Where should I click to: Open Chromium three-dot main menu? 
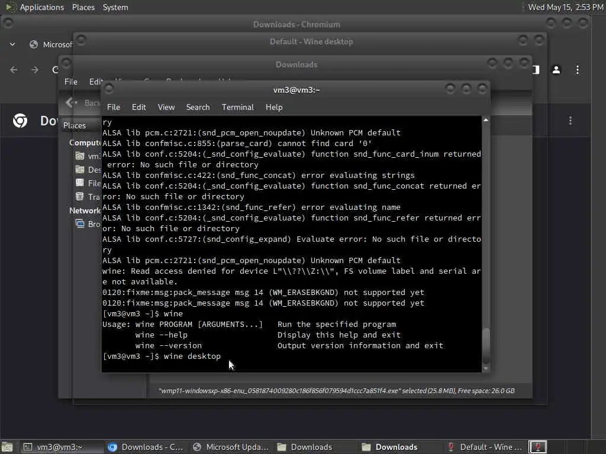coord(578,70)
